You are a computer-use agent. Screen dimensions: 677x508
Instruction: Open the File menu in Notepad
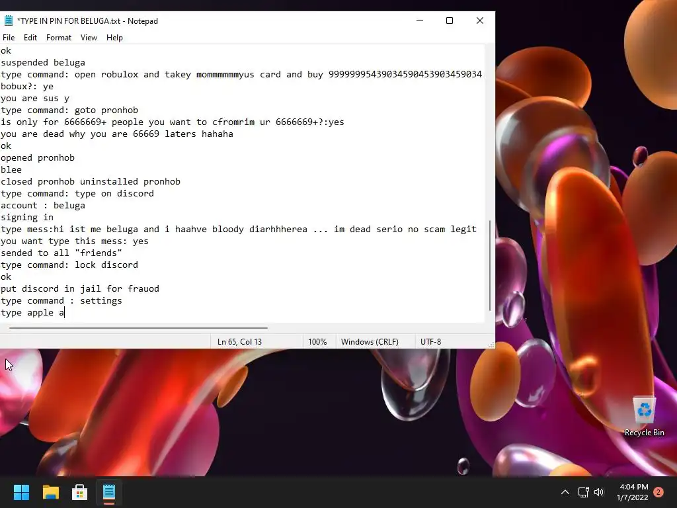coord(9,38)
